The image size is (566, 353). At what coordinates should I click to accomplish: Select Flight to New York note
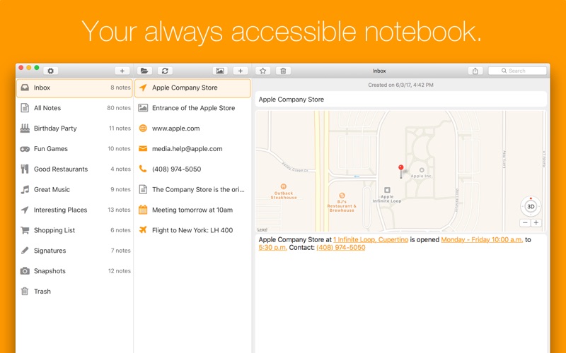tap(192, 230)
